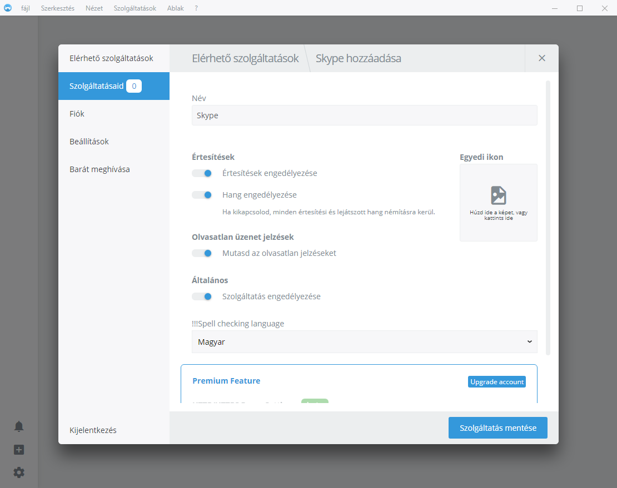The width and height of the screenshot is (617, 488).
Task: Disable the Hang engedélyezése toggle
Action: click(202, 195)
